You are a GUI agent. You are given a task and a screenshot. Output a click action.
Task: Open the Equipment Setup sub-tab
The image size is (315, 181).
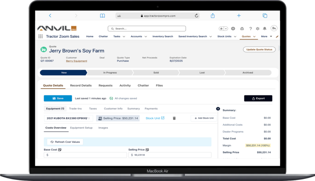(81, 128)
